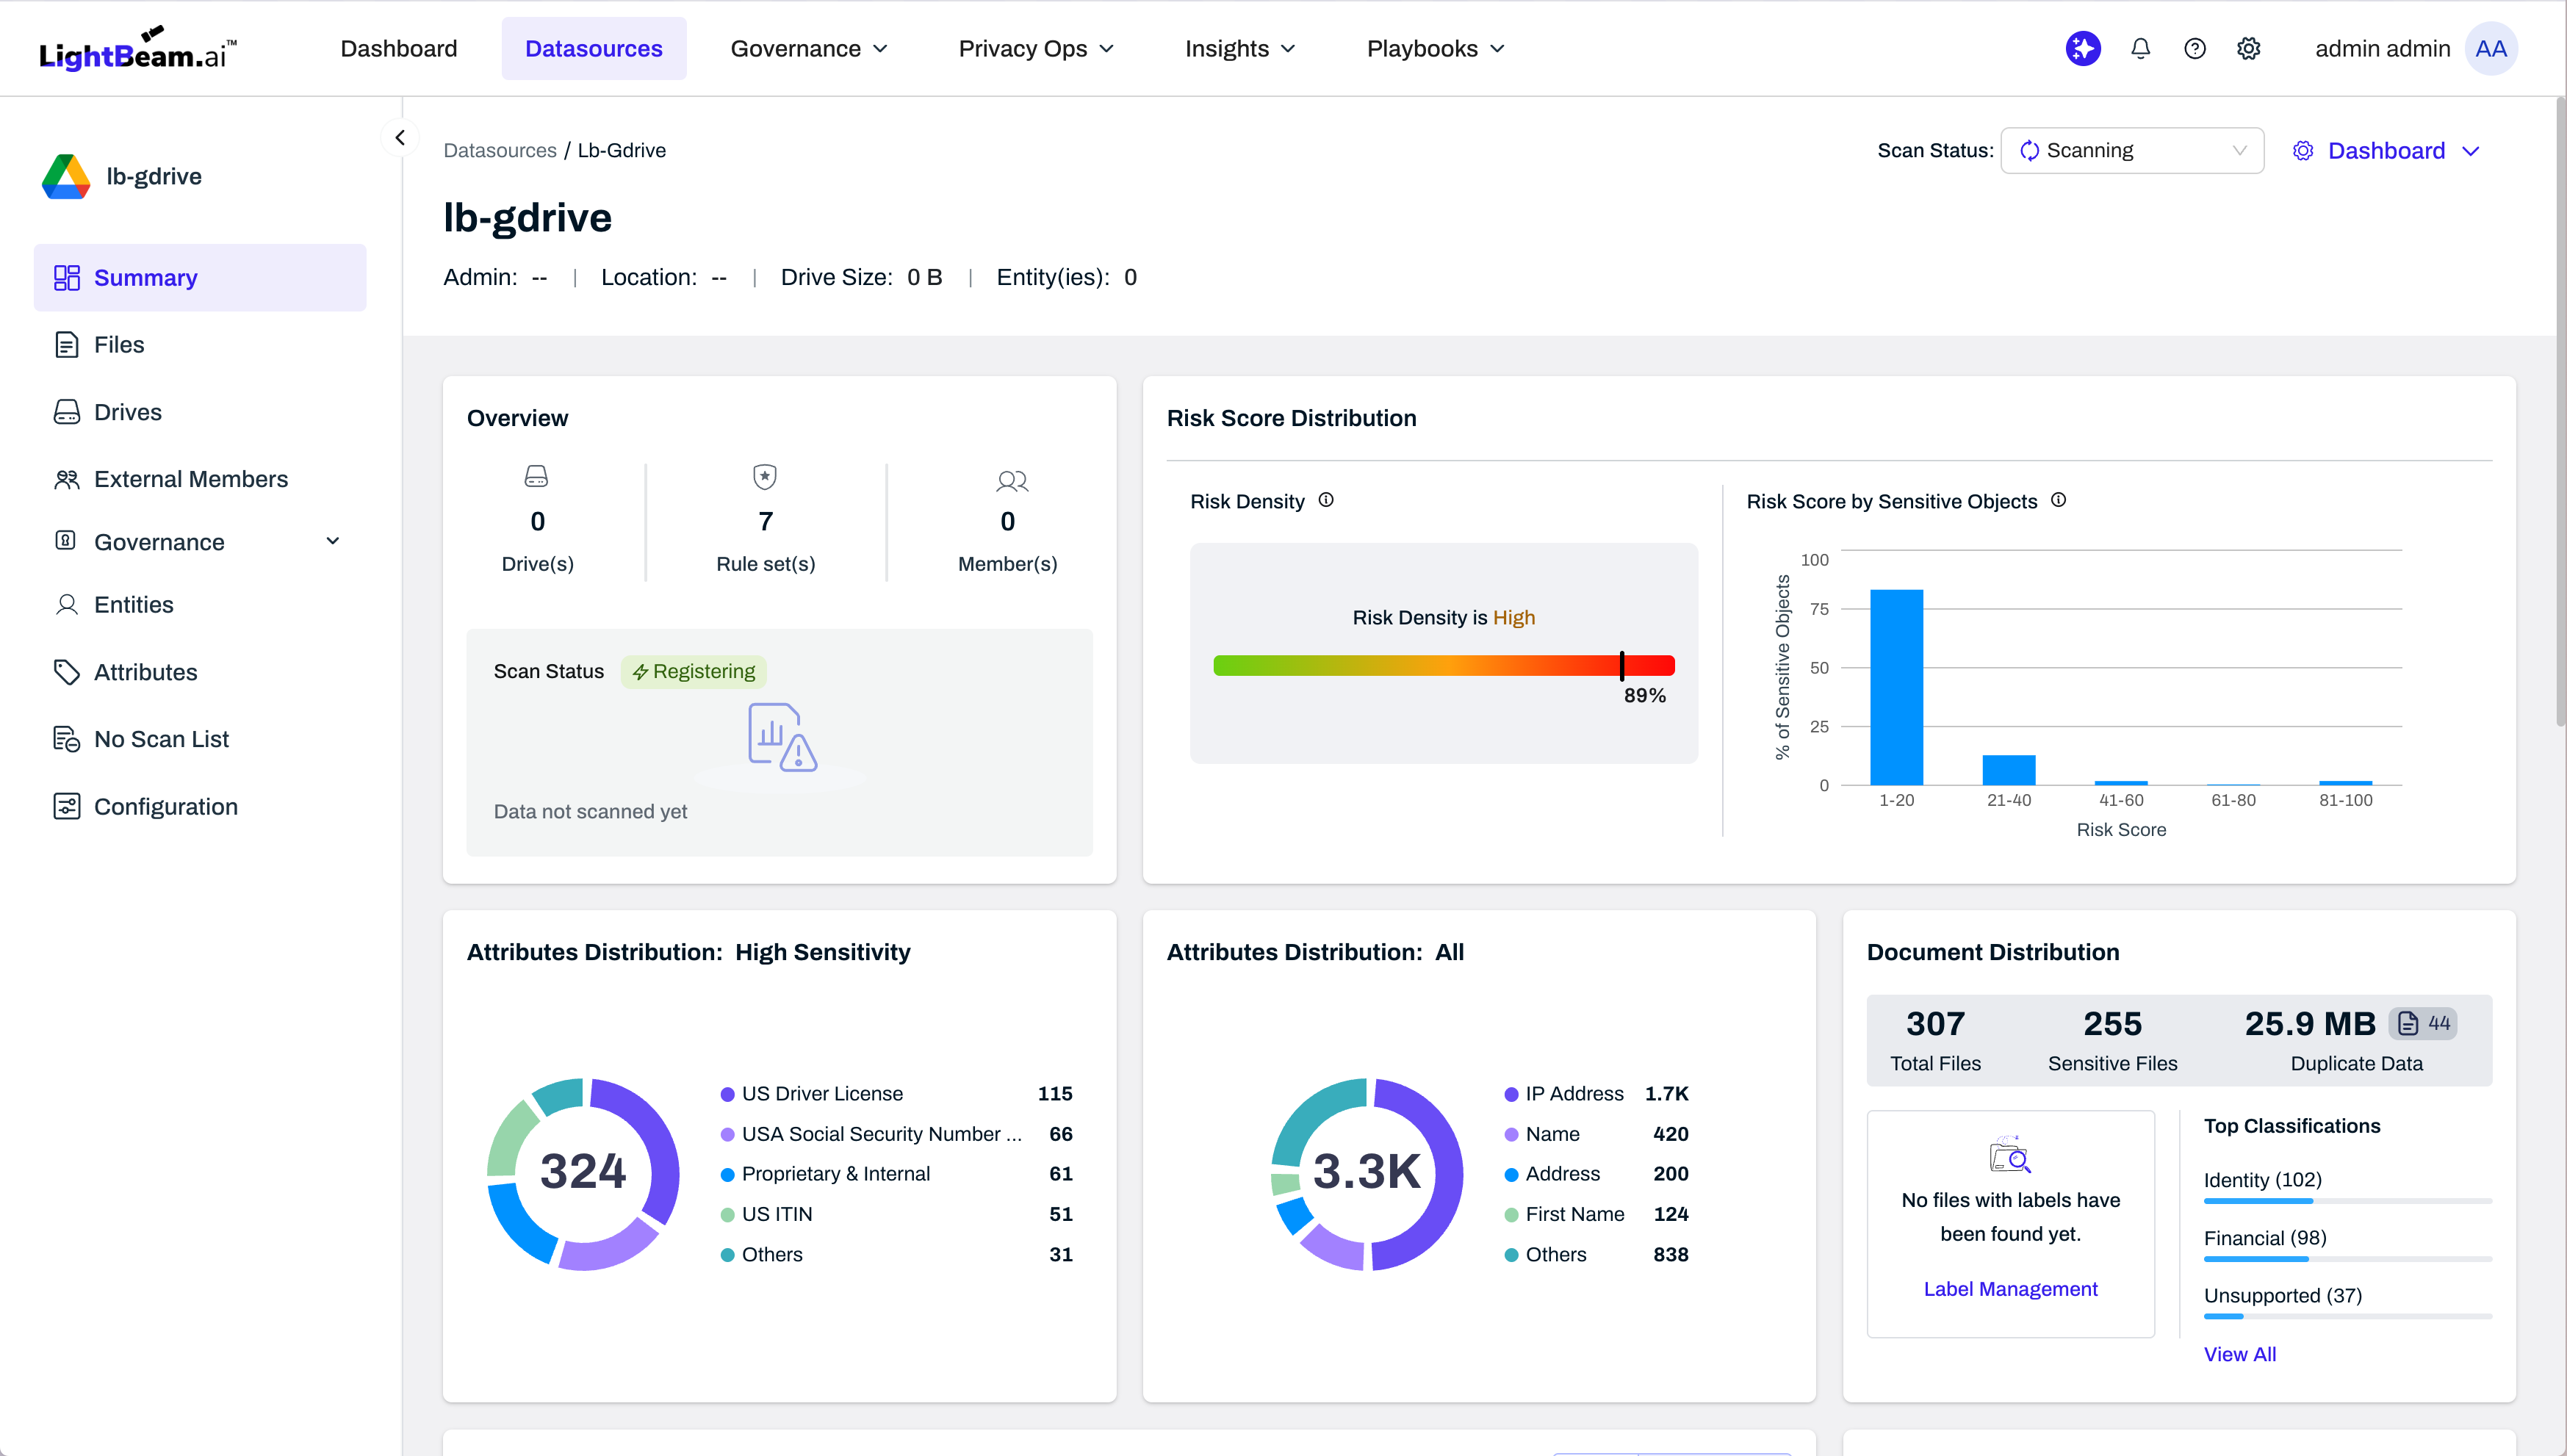2567x1456 pixels.
Task: Open the Playbooks menu
Action: (x=1435, y=49)
